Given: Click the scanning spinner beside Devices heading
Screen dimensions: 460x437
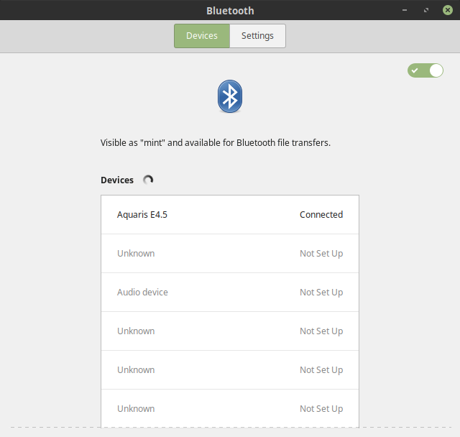Looking at the screenshot, I should pos(148,180).
